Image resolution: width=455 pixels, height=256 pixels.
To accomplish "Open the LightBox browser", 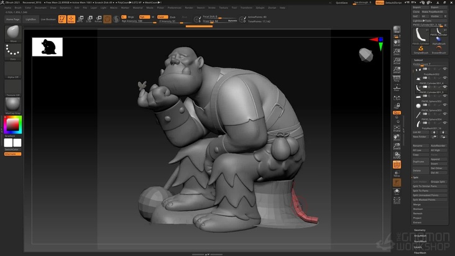I will 30,19.
